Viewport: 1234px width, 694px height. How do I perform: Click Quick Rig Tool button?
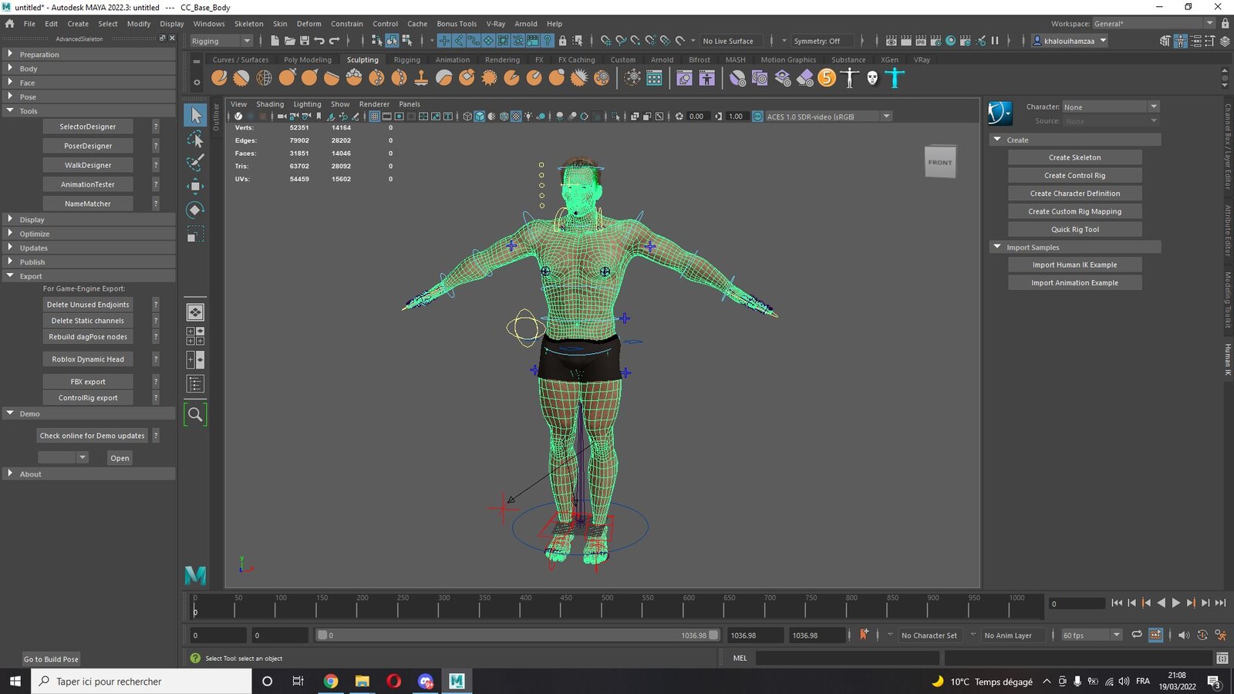pos(1075,229)
